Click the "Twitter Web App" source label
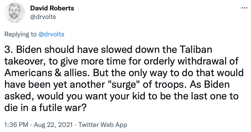The width and height of the screenshot is (251, 132). point(103,125)
